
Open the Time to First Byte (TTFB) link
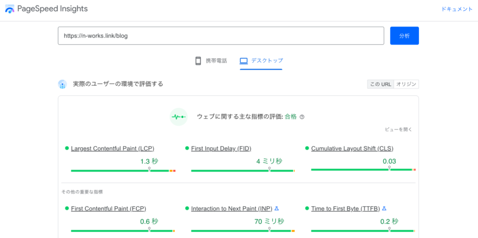[x=346, y=209]
